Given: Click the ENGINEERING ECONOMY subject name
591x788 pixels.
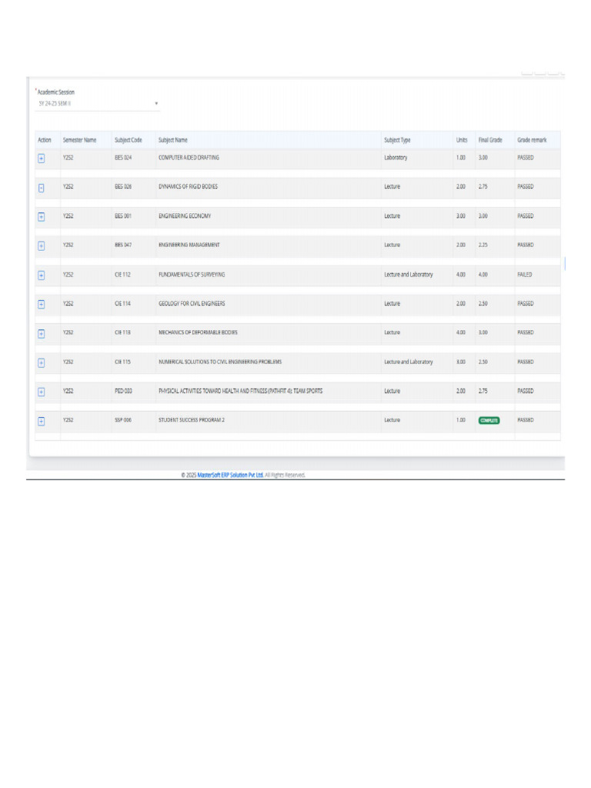Looking at the screenshot, I should [185, 216].
